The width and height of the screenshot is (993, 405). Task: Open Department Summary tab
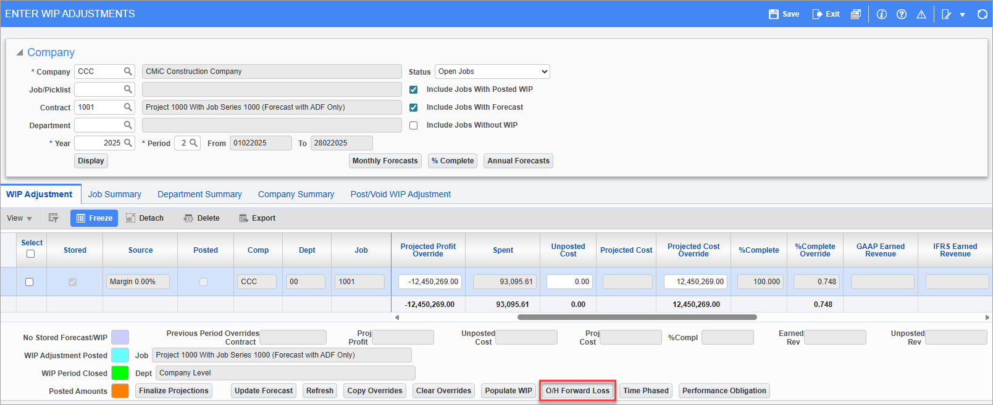tap(199, 194)
